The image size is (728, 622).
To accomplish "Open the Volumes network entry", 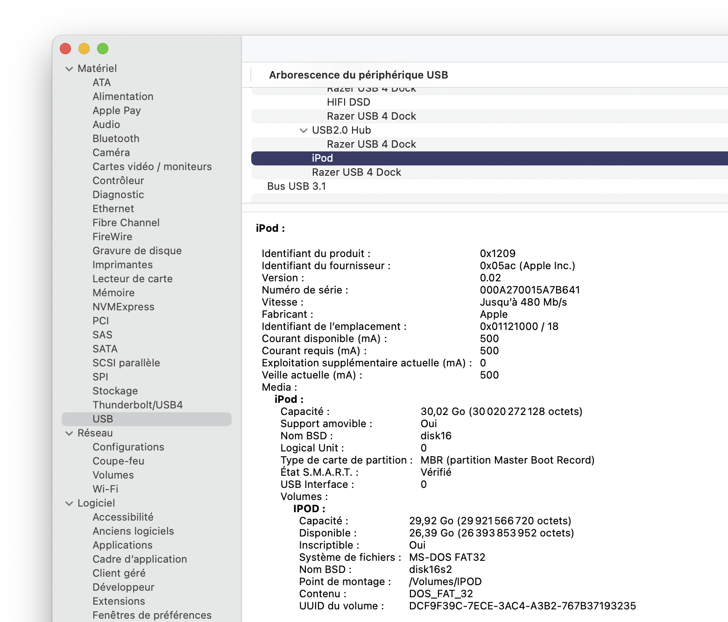I will point(113,475).
